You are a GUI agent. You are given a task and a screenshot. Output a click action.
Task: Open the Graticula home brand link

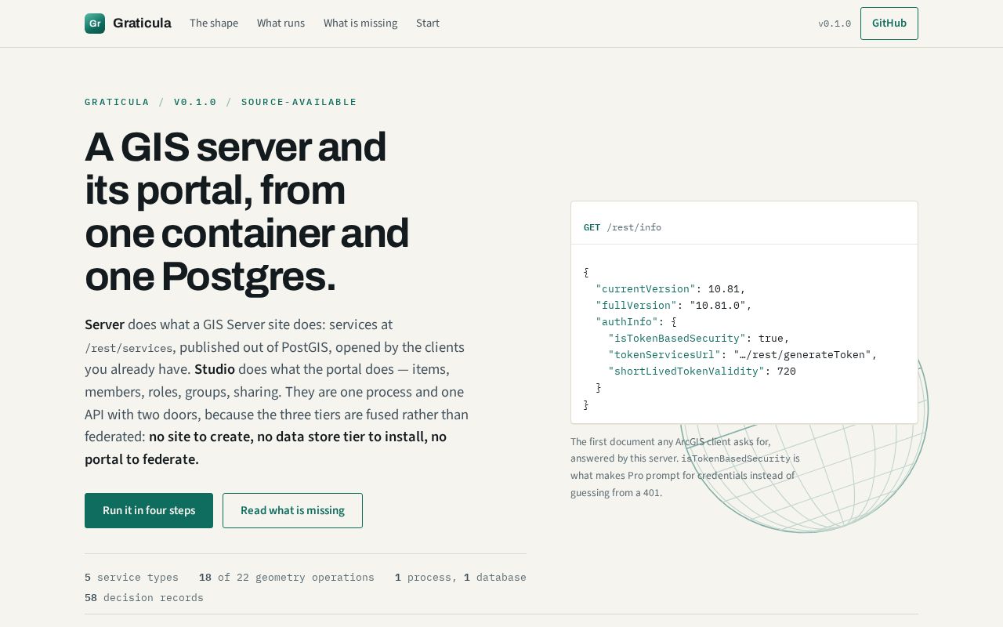pos(128,24)
